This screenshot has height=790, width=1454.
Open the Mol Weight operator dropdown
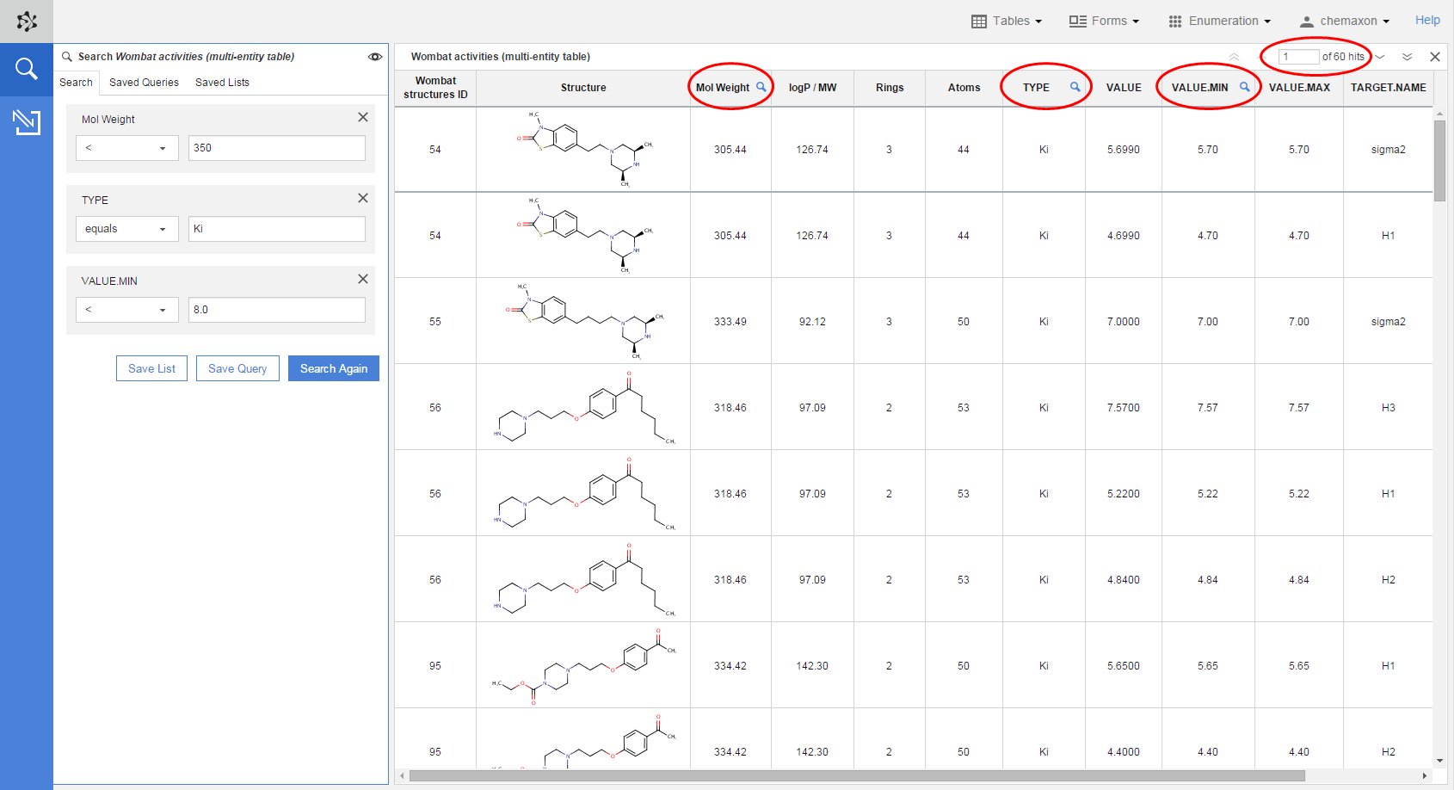(x=126, y=148)
